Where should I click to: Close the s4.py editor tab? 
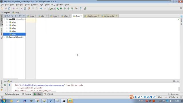(70, 16)
